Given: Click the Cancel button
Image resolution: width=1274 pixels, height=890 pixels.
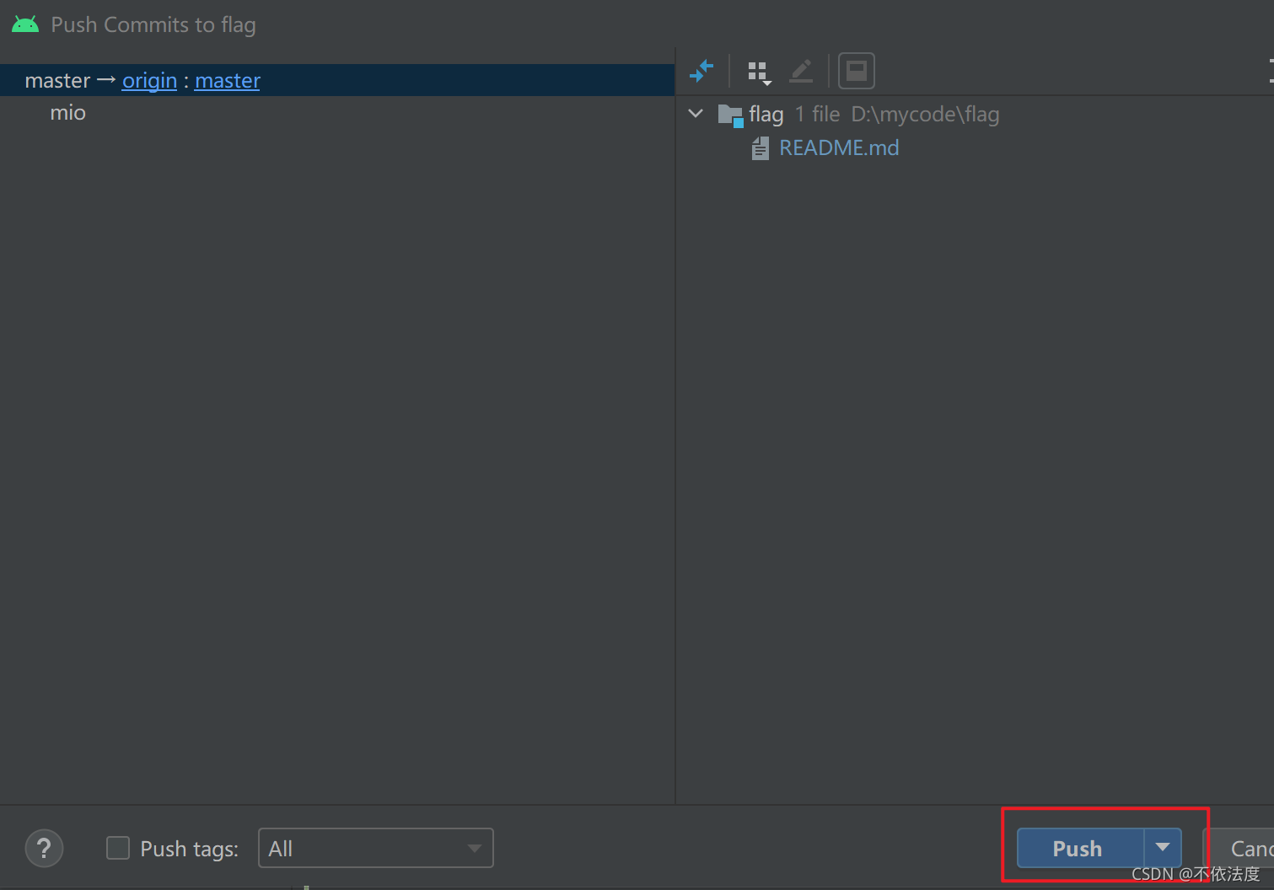Looking at the screenshot, I should point(1241,848).
